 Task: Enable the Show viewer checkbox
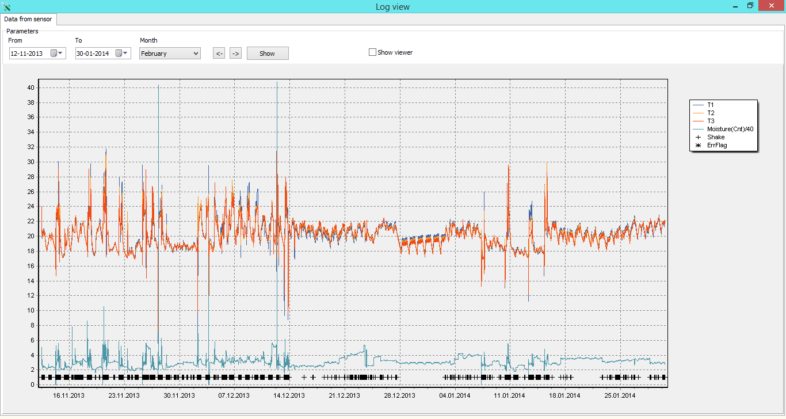[x=372, y=52]
